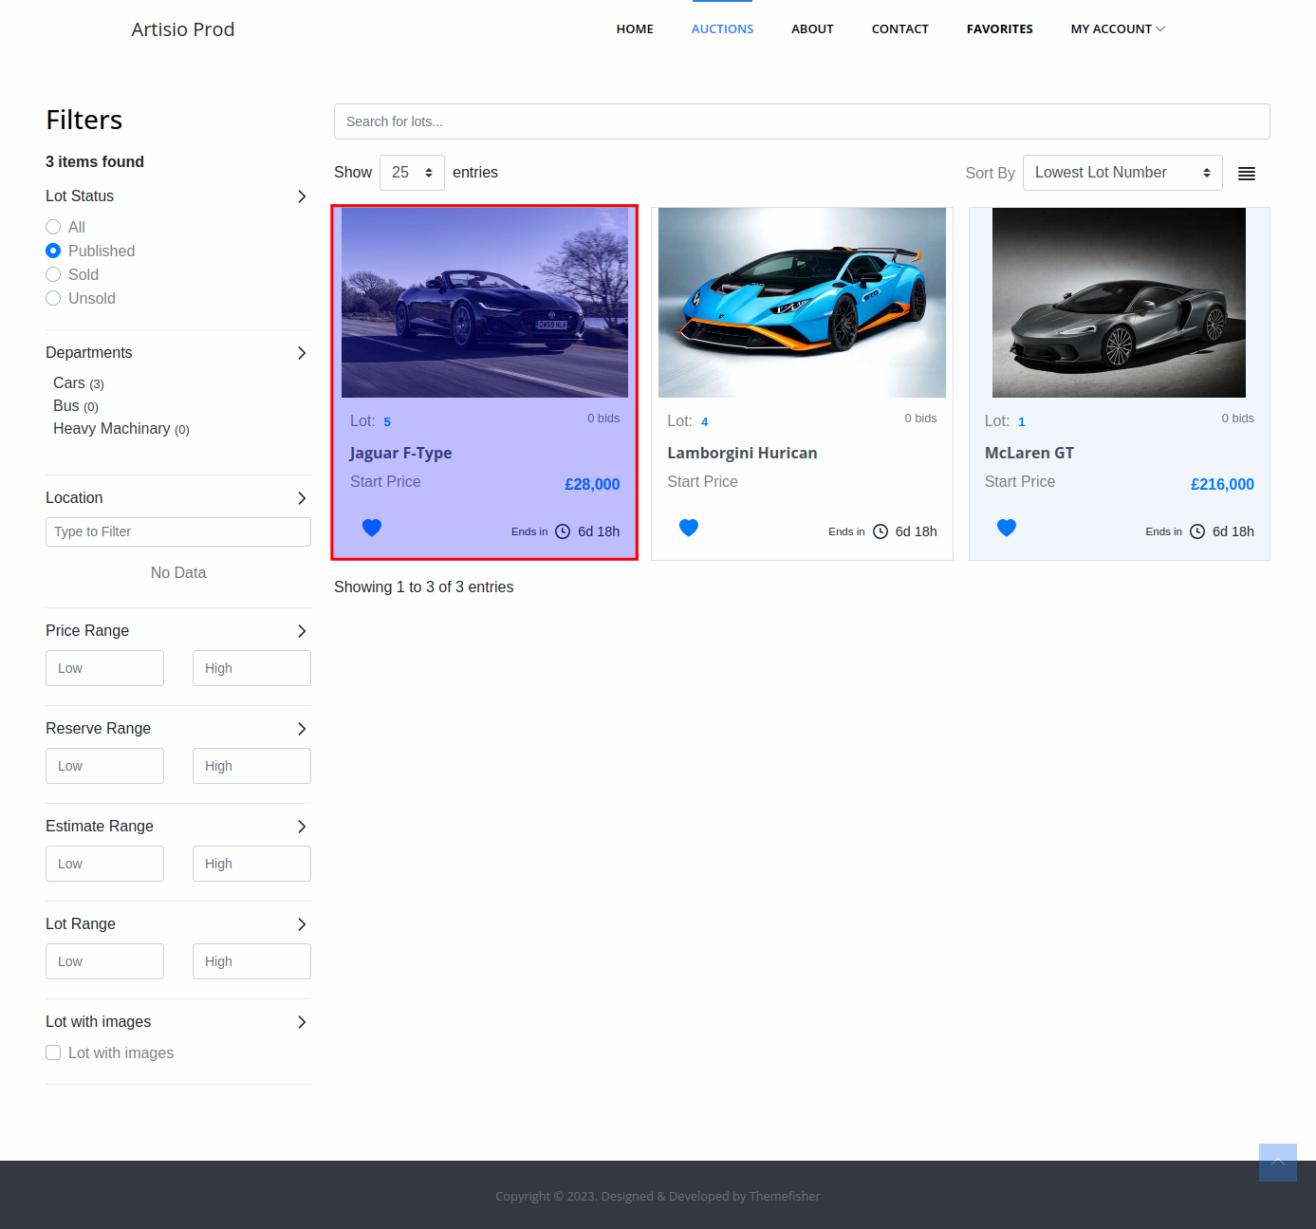Viewport: 1316px width, 1229px height.
Task: Toggle the McLaren GT favorite heart
Action: click(1007, 528)
